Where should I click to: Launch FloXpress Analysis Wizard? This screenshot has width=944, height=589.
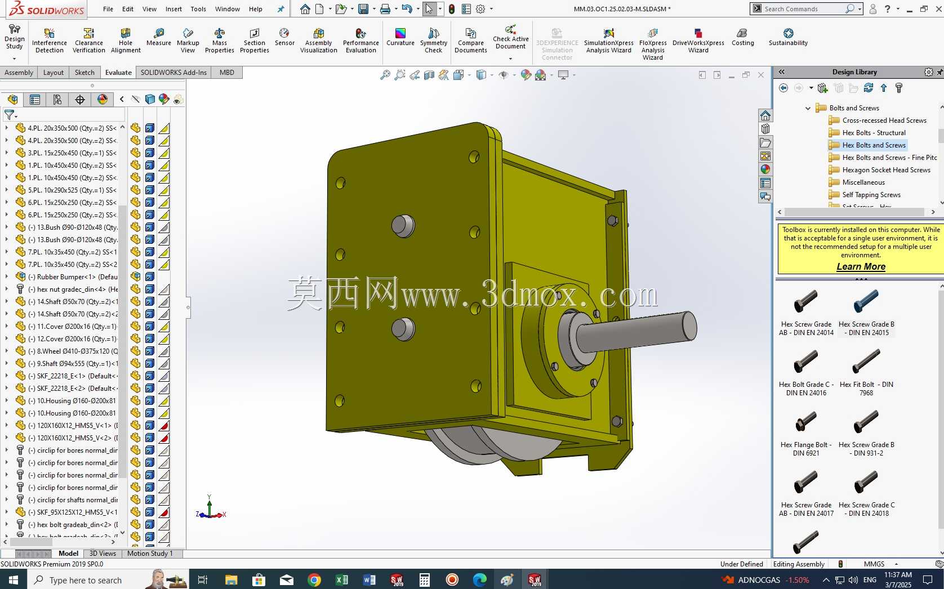point(653,44)
